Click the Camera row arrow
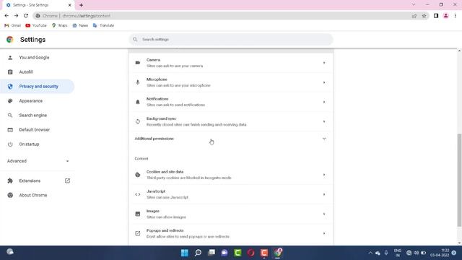462x260 pixels. 324,63
